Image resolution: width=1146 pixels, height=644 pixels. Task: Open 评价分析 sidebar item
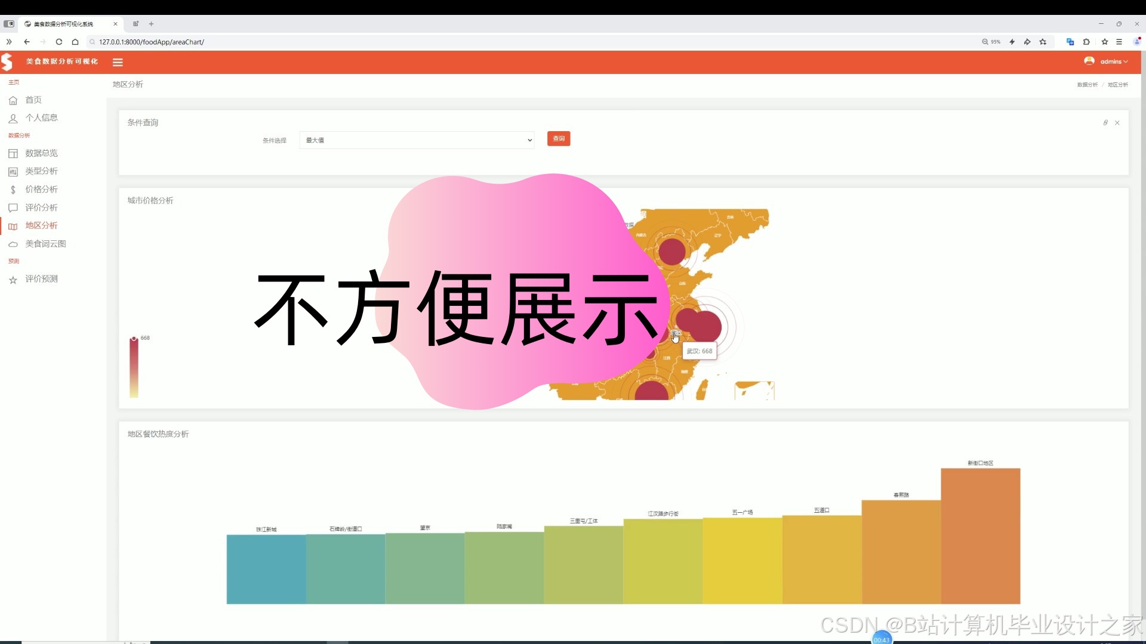(x=41, y=208)
